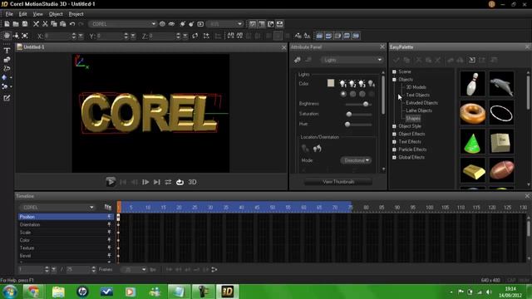Play the animation preview
The image size is (532, 299).
point(111,182)
